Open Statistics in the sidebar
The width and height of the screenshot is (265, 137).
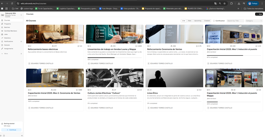[x=11, y=38]
